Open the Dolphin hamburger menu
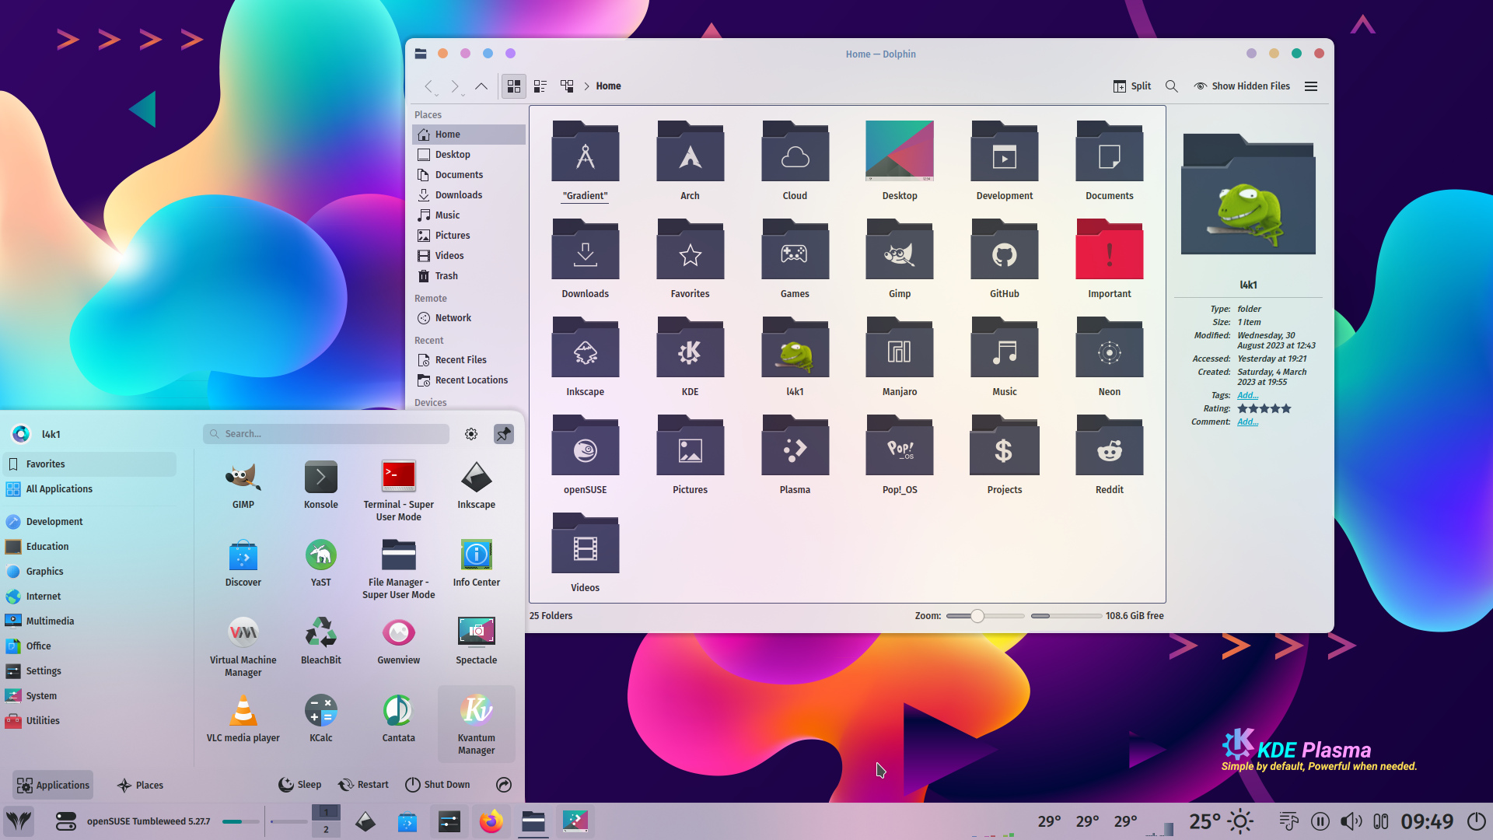The width and height of the screenshot is (1493, 840). [x=1310, y=86]
